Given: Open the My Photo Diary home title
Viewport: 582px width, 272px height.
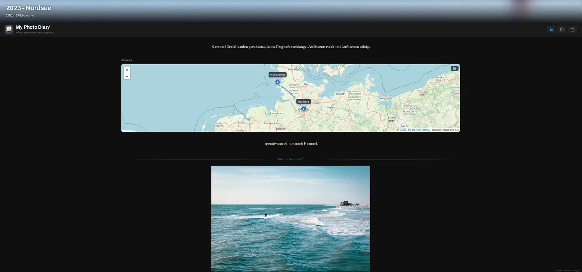Looking at the screenshot, I should (33, 27).
